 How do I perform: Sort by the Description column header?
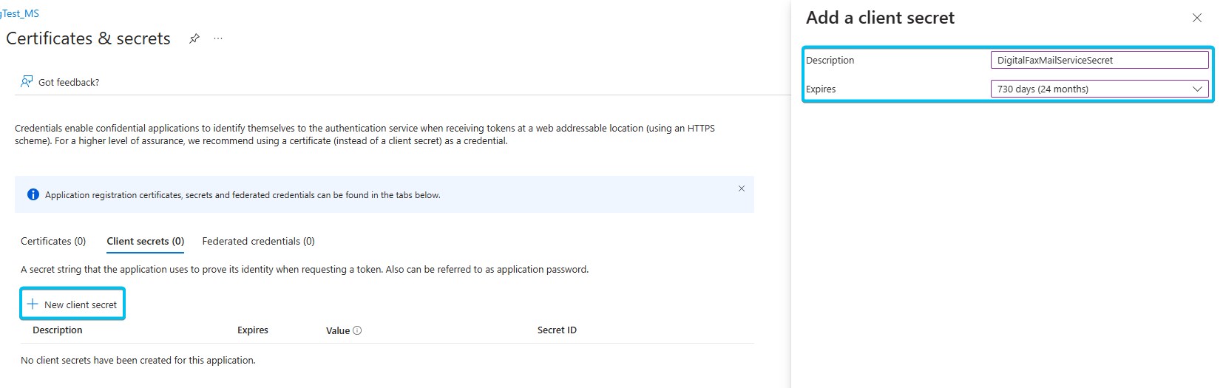click(x=58, y=330)
